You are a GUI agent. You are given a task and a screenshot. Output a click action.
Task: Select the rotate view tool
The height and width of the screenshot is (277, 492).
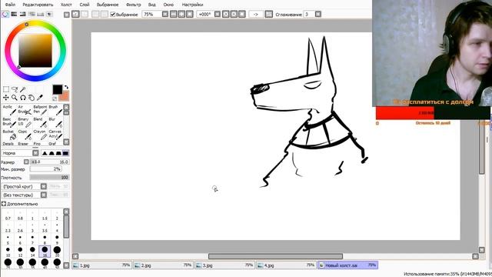[x=23, y=98]
